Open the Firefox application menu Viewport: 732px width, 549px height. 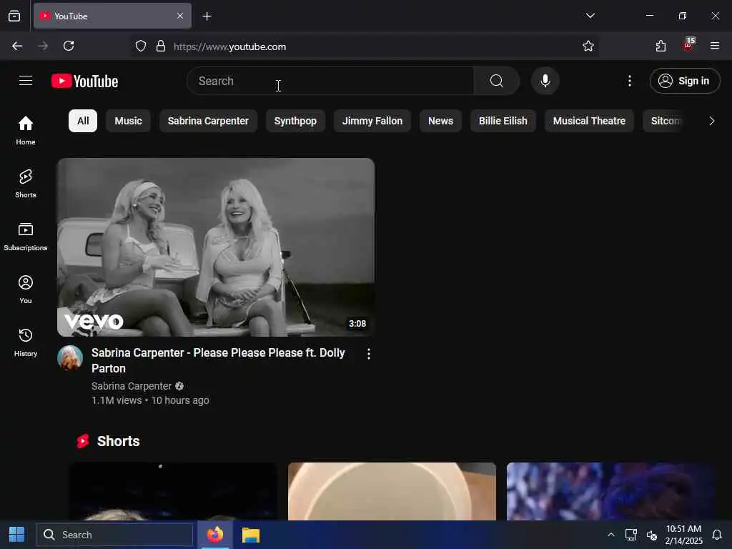(x=714, y=46)
